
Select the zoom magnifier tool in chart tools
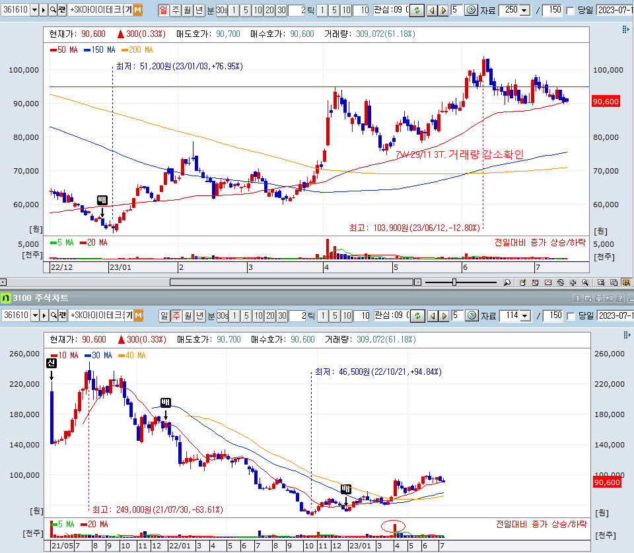585,282
